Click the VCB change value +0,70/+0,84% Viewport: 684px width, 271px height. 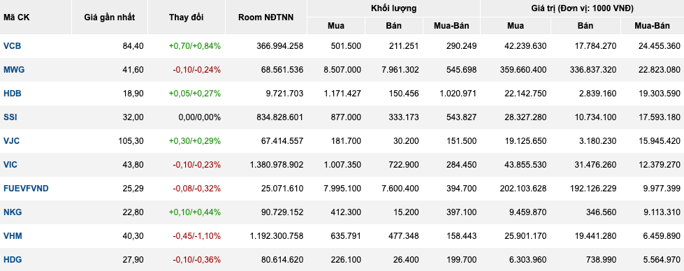click(194, 46)
